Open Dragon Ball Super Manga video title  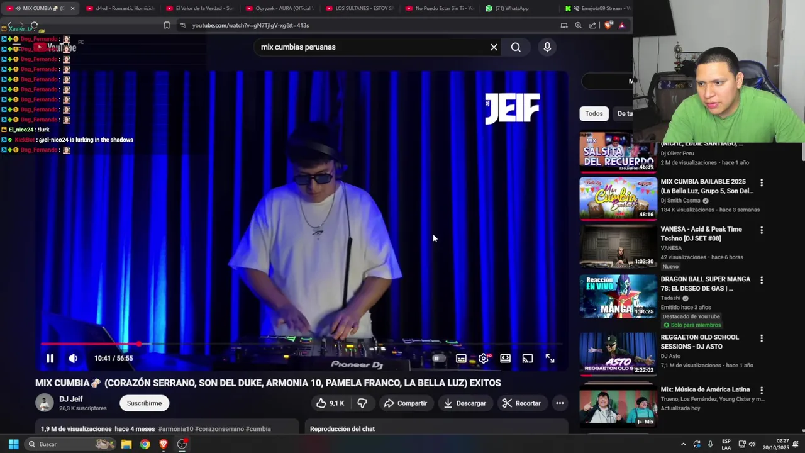pos(706,284)
